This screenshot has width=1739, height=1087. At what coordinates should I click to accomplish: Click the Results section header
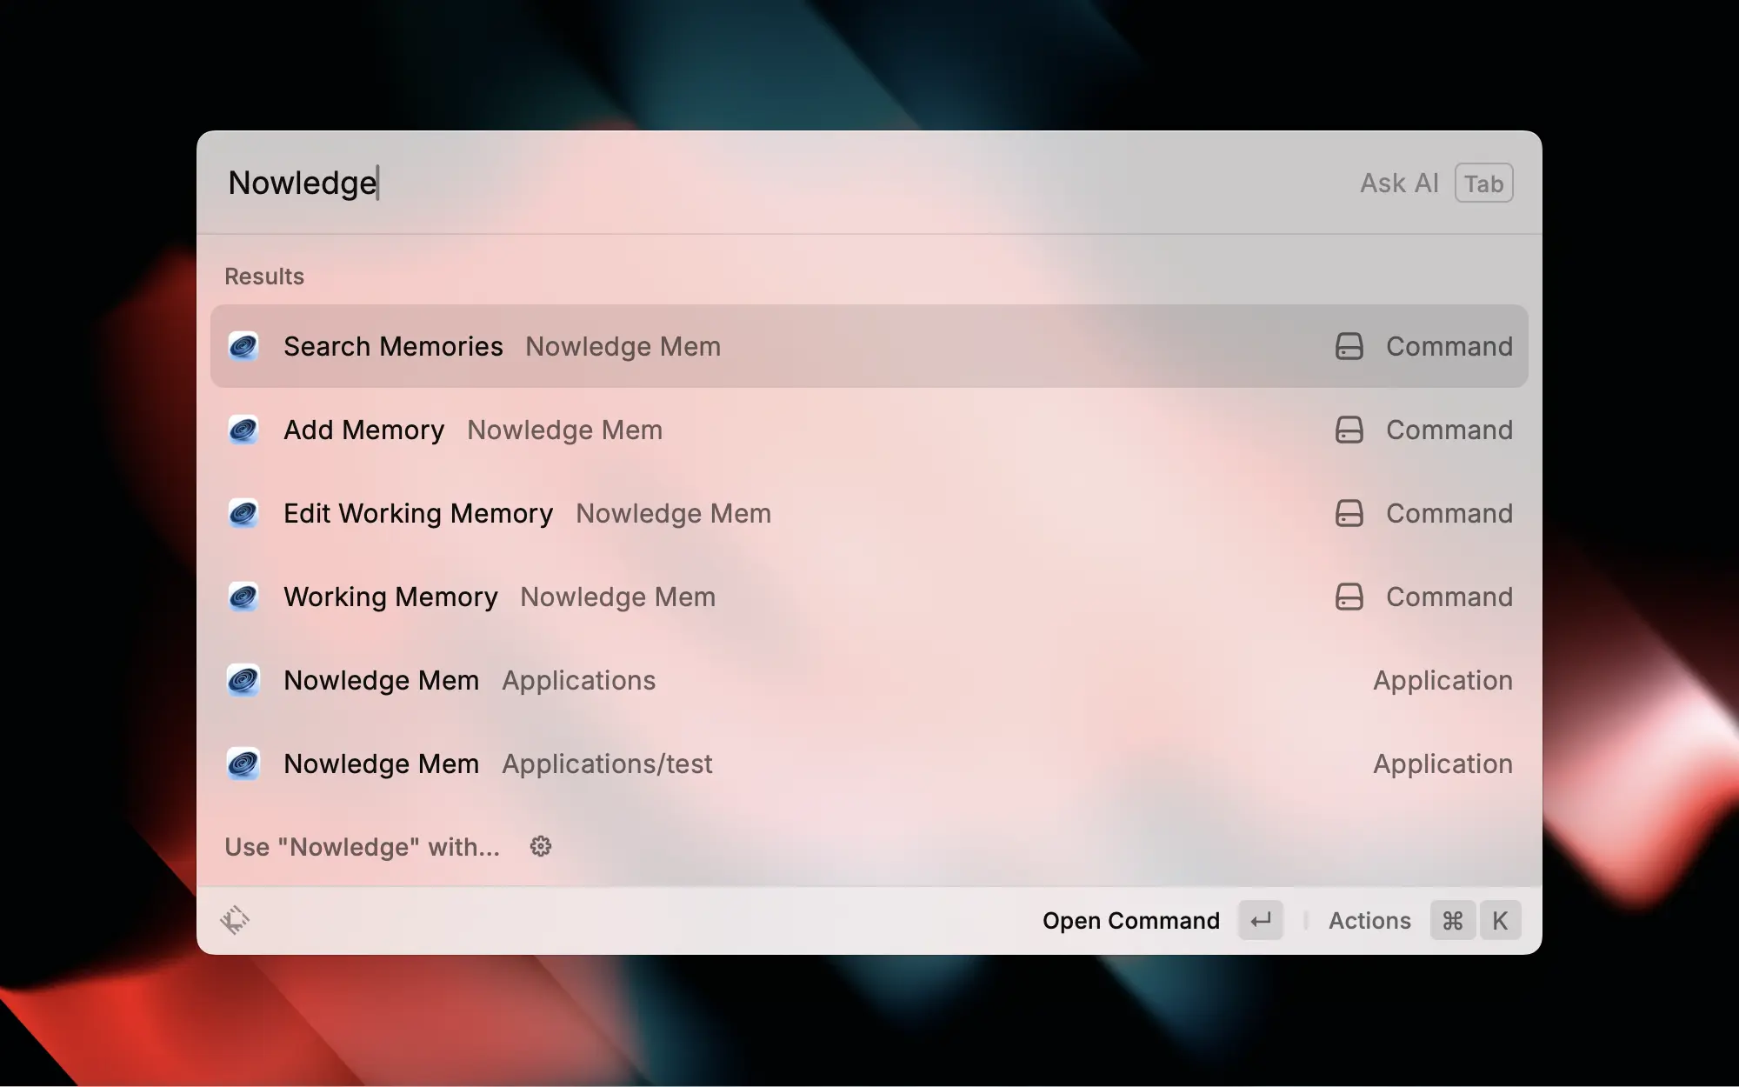[263, 276]
